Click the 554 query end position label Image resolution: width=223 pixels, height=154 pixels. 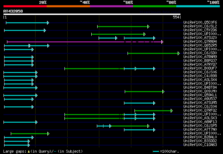tap(176, 17)
